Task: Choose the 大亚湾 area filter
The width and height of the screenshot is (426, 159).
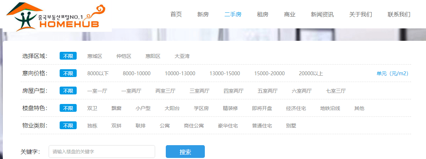Action: point(182,56)
